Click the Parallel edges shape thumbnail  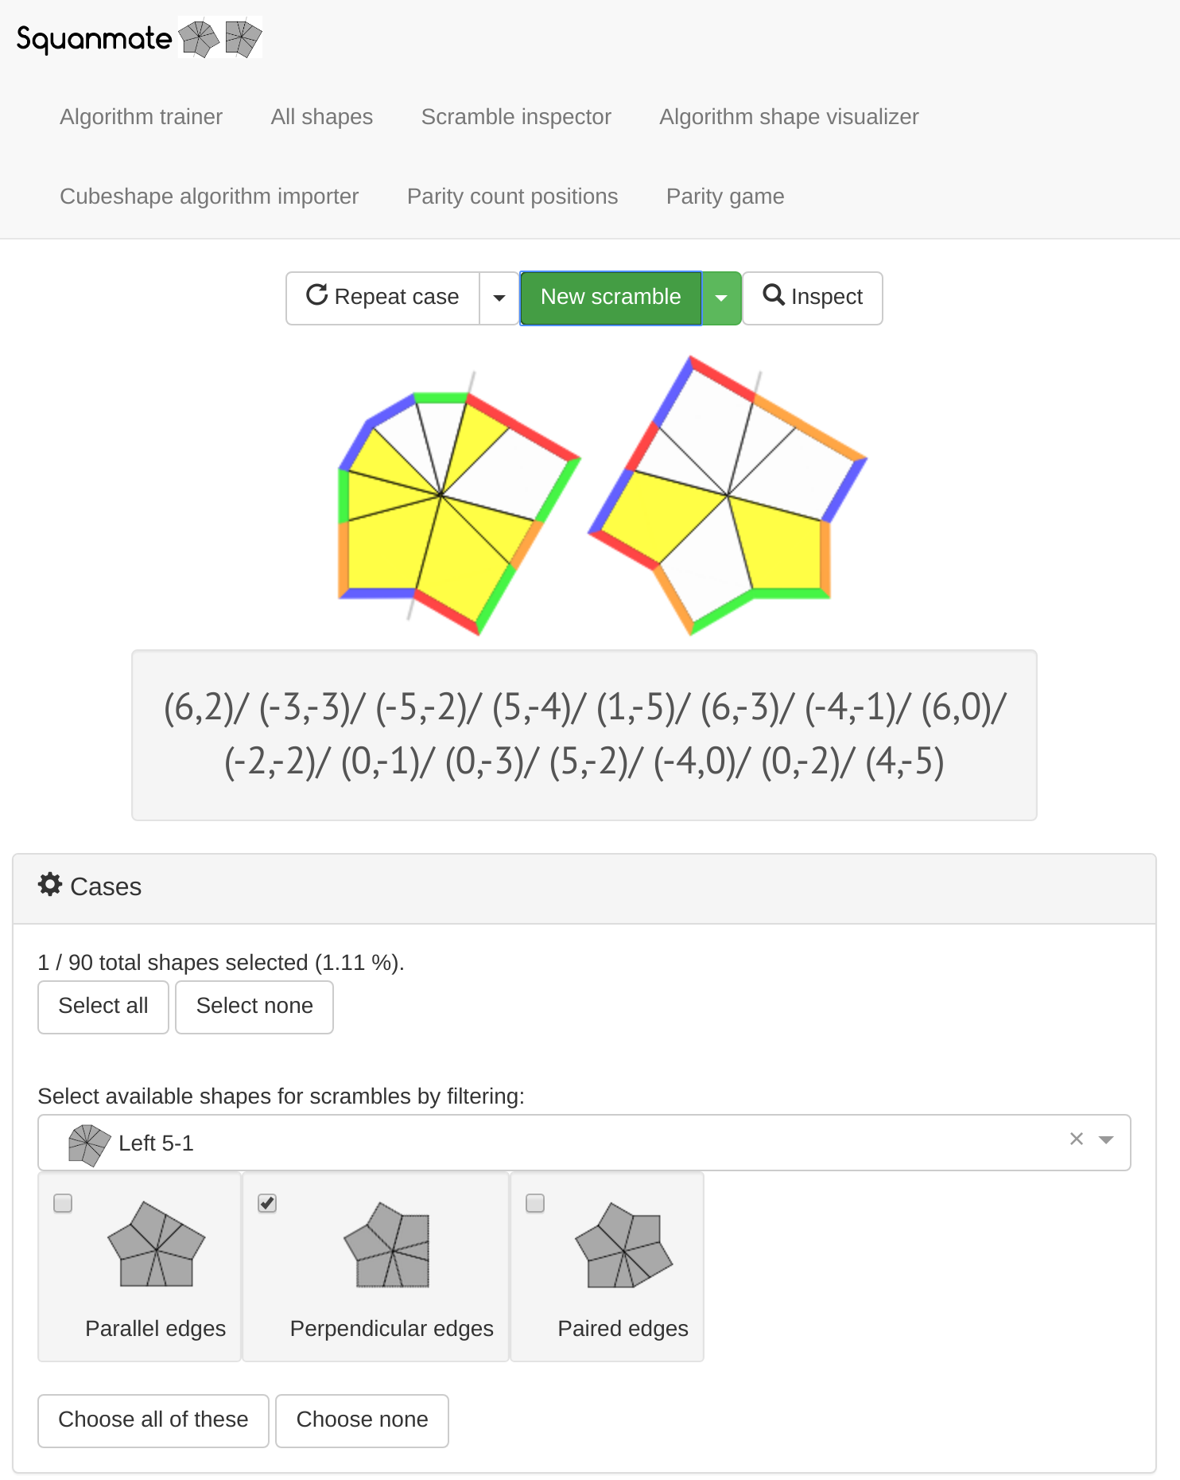[x=157, y=1244]
